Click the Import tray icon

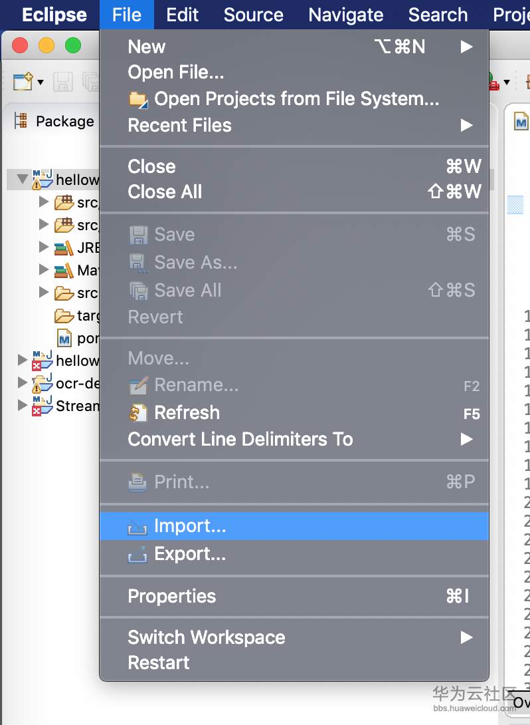[137, 527]
